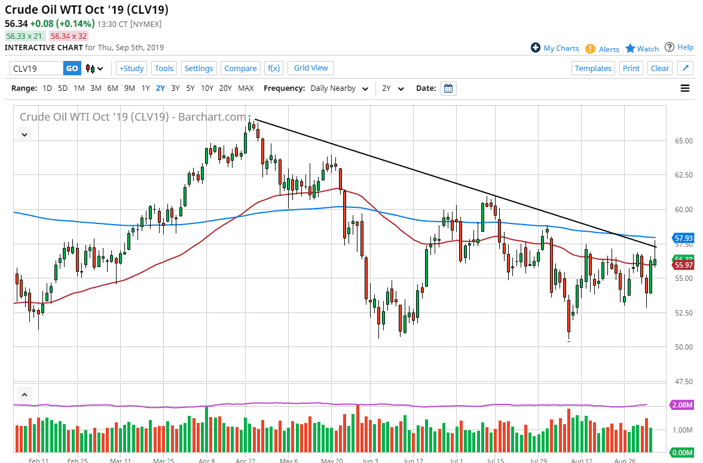Screen dimensions: 703x463
Task: Open the hamburger menu beside the chart
Action: pyautogui.click(x=685, y=88)
